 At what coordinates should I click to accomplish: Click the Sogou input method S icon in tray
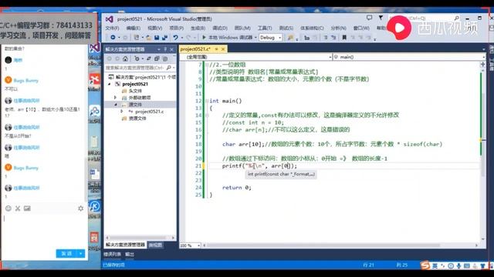(x=425, y=265)
